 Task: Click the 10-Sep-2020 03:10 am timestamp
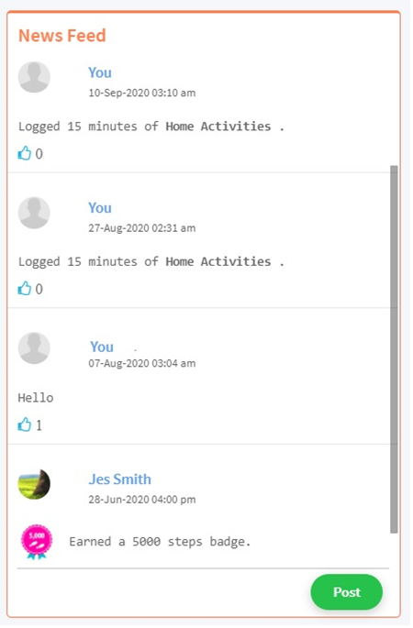142,94
